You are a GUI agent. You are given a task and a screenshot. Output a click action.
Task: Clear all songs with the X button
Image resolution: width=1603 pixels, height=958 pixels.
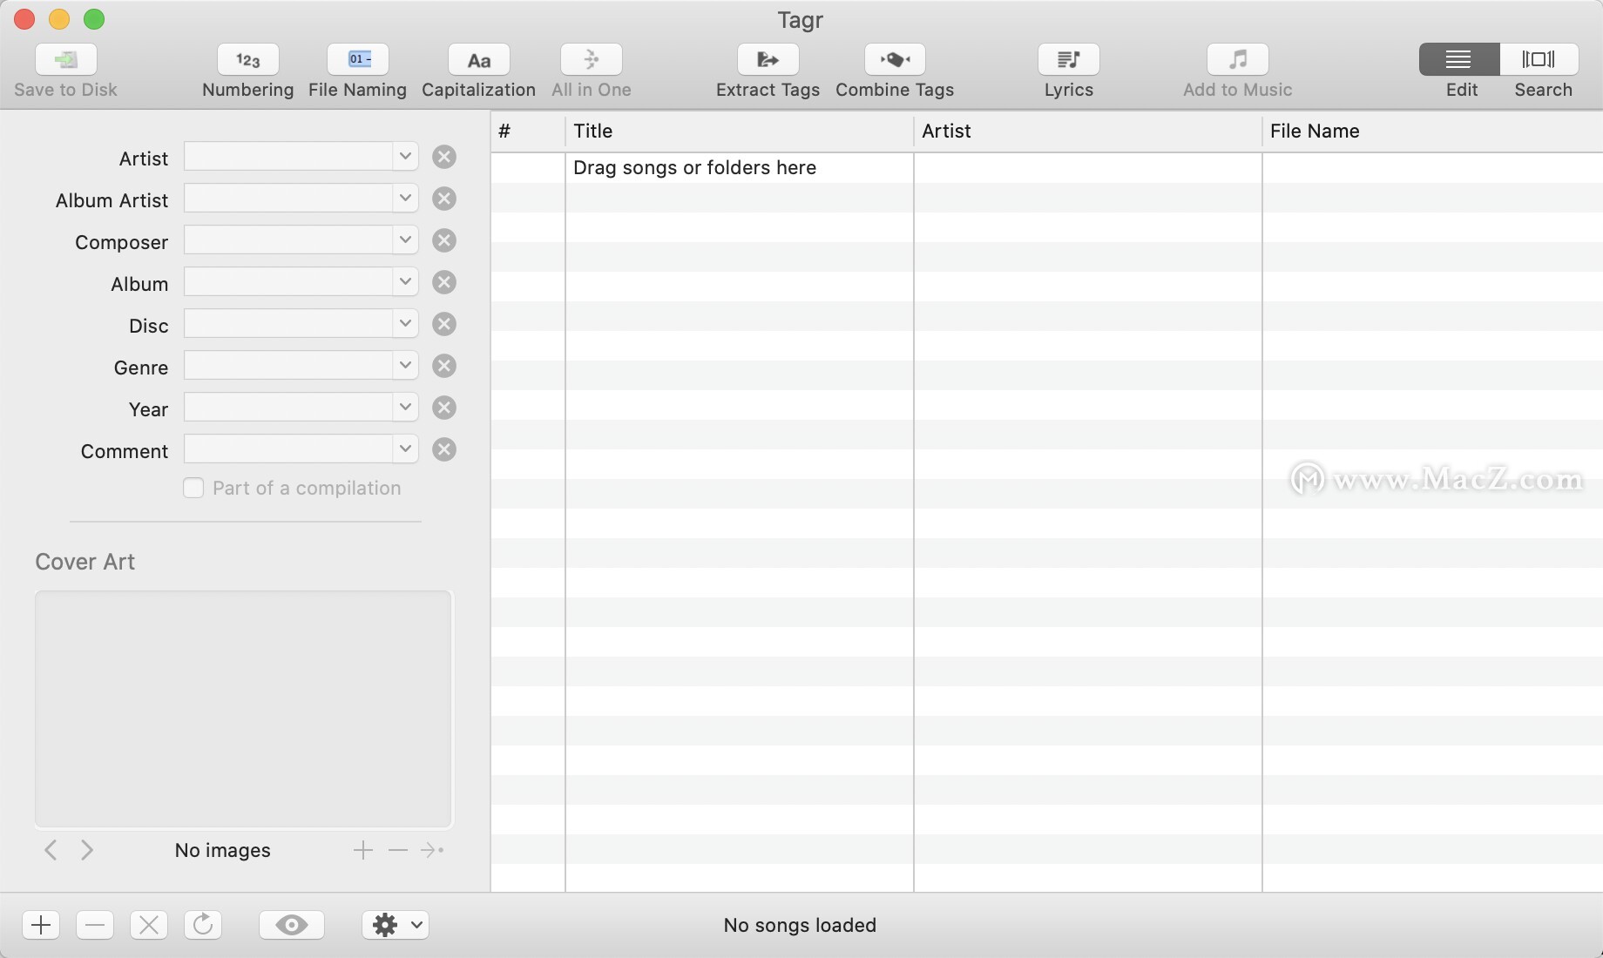tap(149, 924)
